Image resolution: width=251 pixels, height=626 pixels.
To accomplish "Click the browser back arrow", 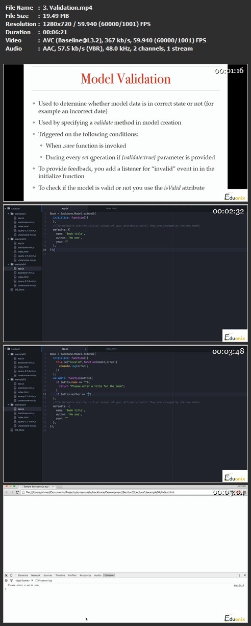I will (6, 492).
